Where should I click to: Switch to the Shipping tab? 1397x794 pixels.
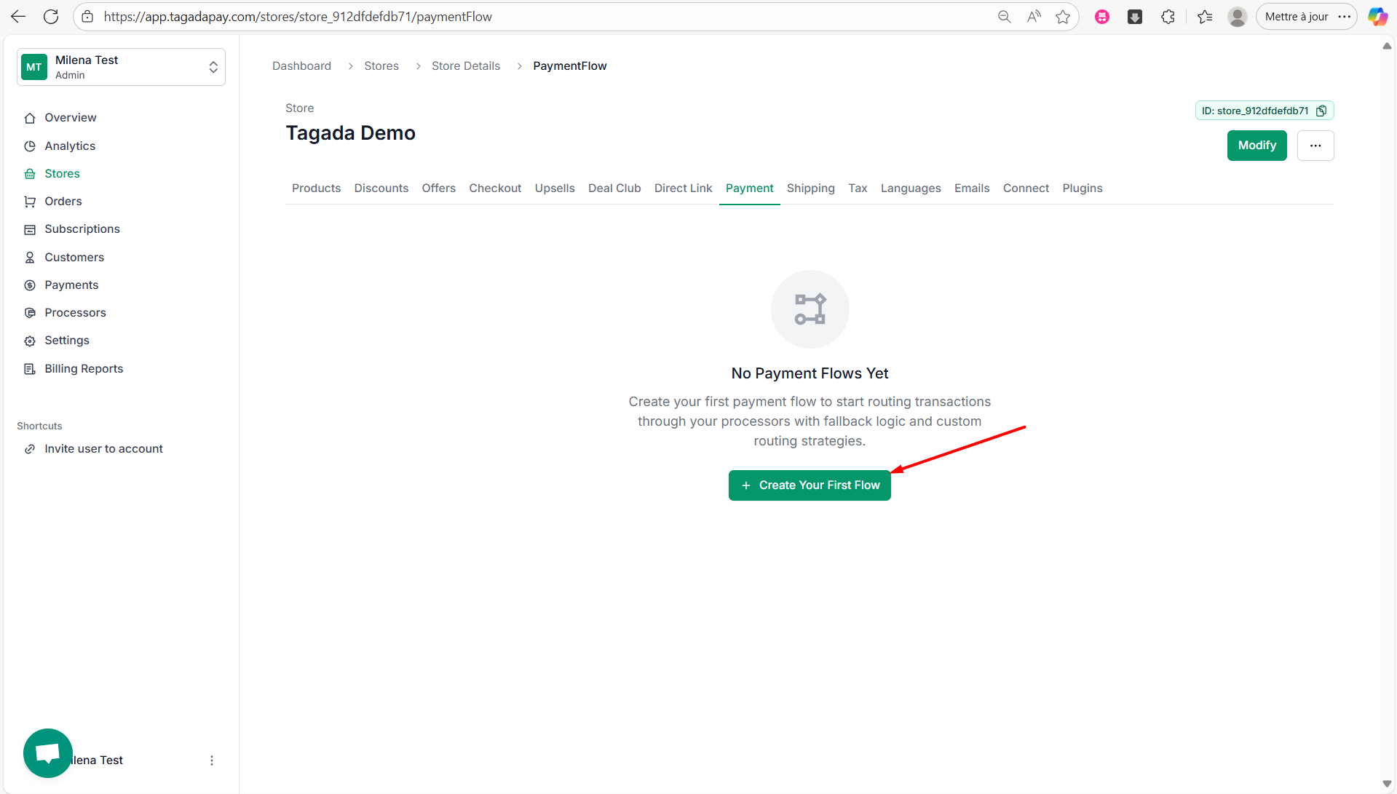coord(810,188)
